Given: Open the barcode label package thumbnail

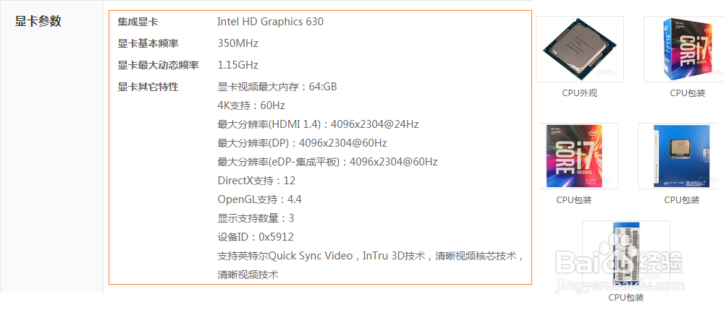Looking at the screenshot, I should pos(626,254).
